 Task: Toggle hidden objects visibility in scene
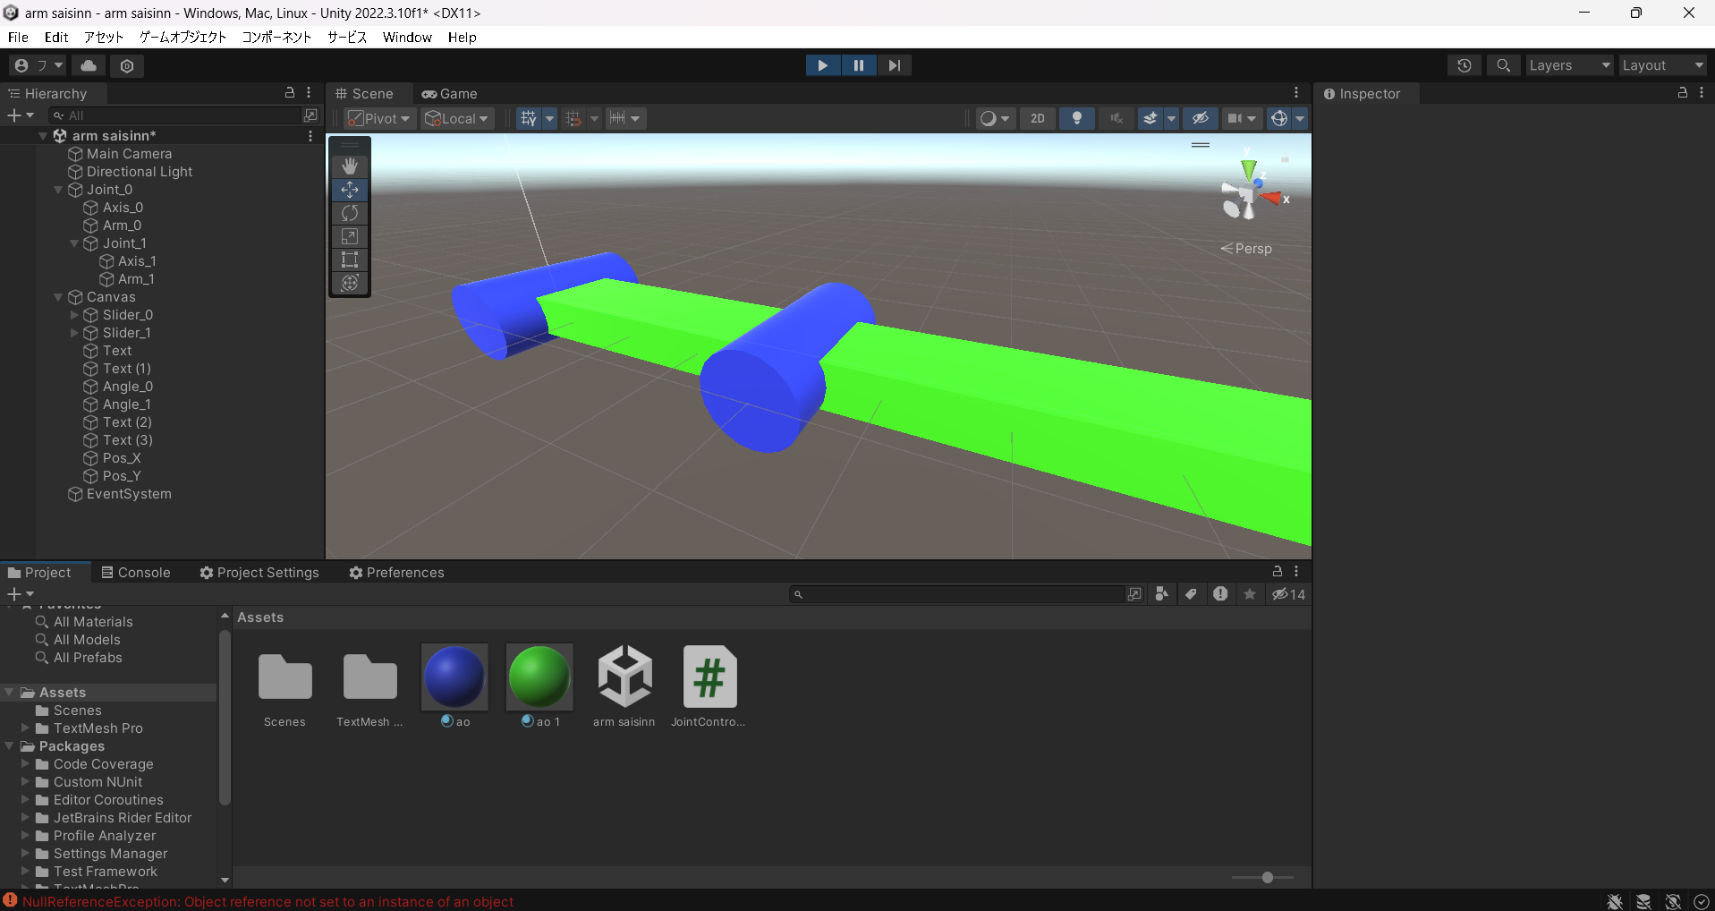pyautogui.click(x=1201, y=118)
